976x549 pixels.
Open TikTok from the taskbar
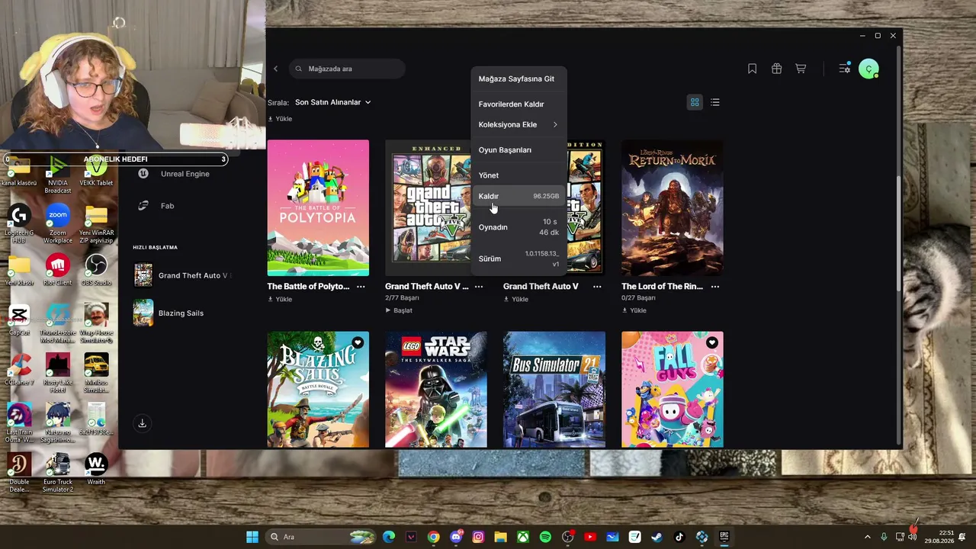679,537
